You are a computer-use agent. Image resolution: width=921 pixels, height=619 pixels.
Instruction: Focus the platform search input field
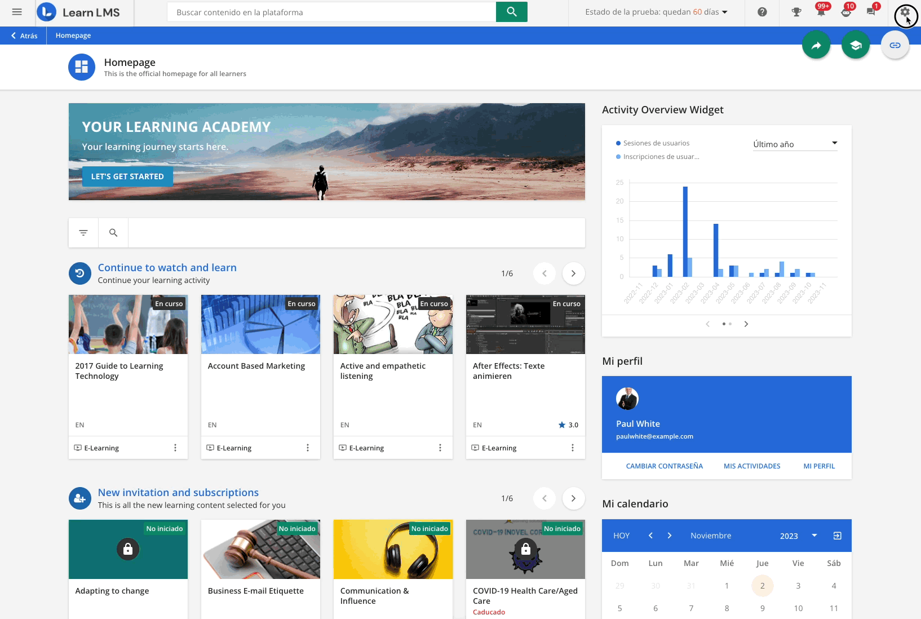331,12
